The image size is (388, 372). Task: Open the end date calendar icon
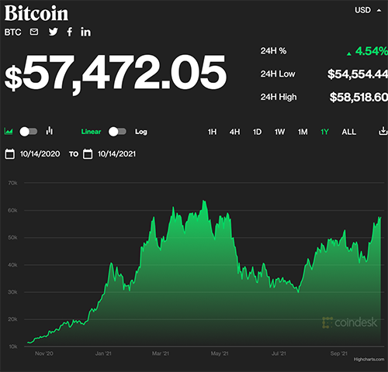[88, 153]
